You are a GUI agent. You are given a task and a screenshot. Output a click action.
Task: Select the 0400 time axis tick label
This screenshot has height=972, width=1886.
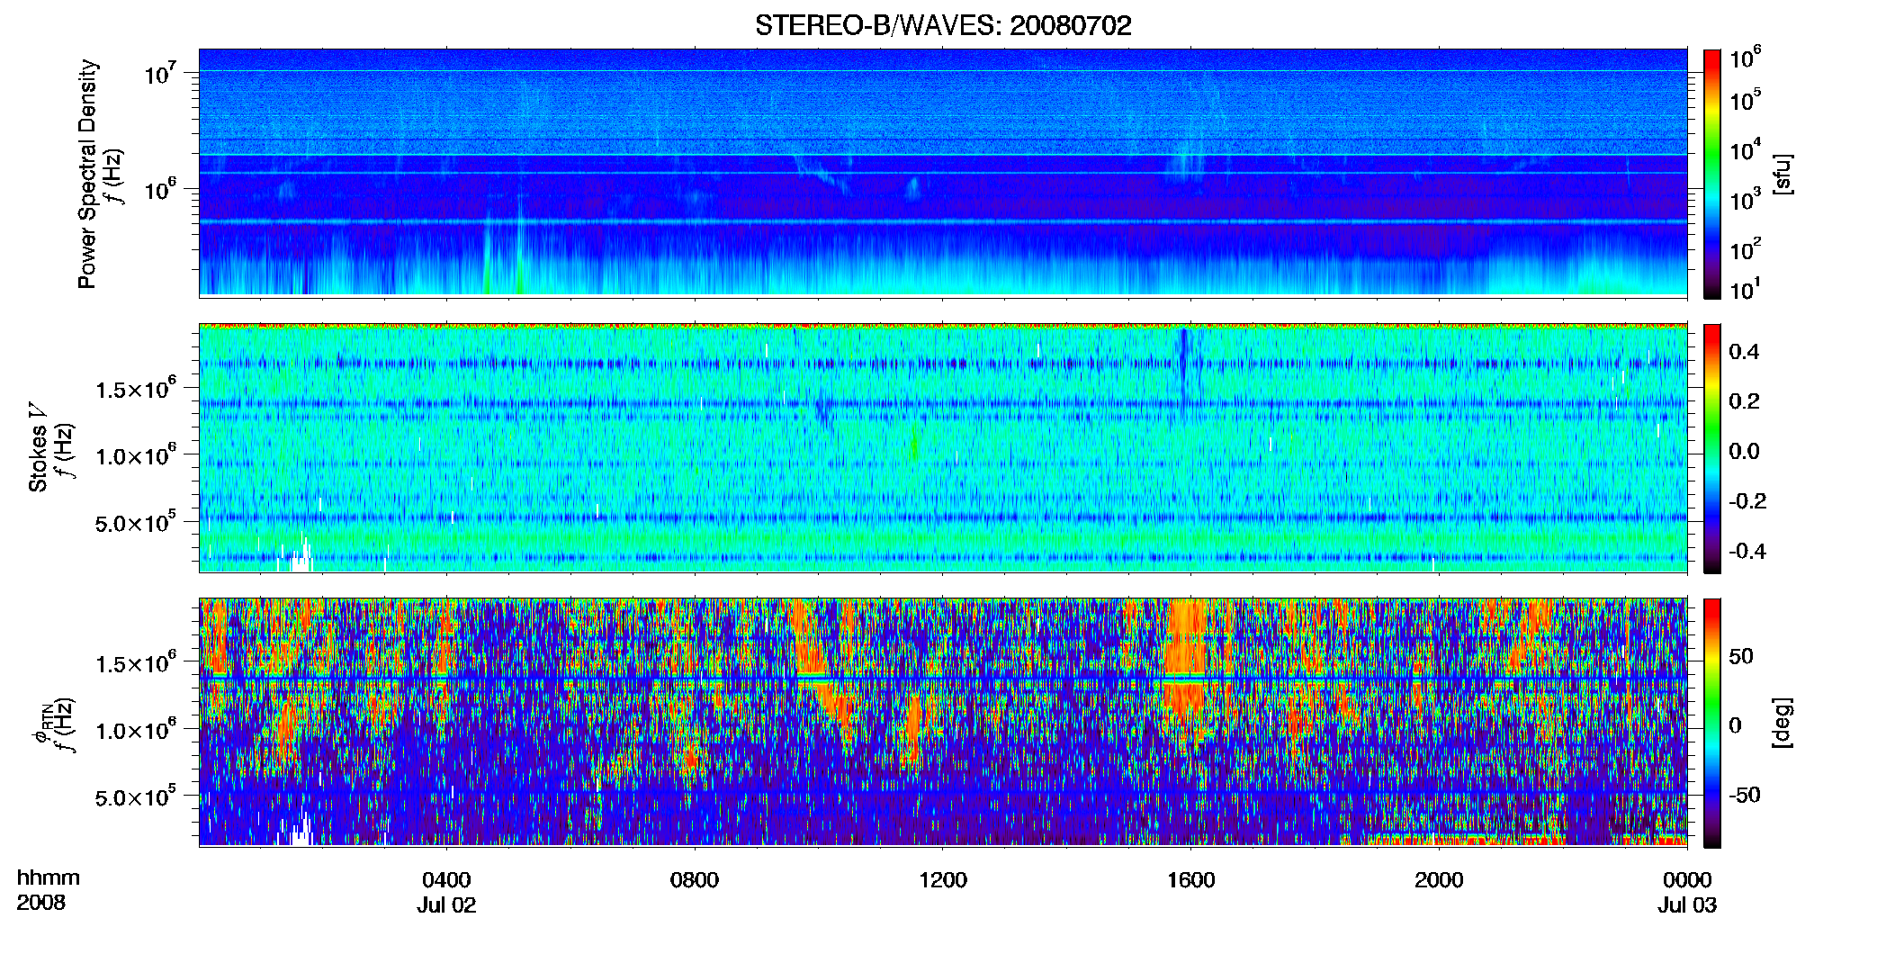click(446, 879)
